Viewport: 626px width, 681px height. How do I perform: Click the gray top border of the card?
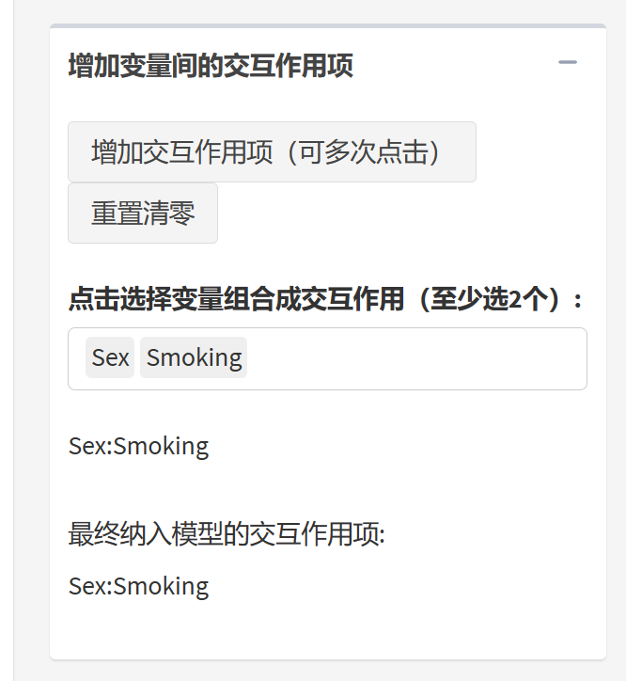(x=327, y=25)
